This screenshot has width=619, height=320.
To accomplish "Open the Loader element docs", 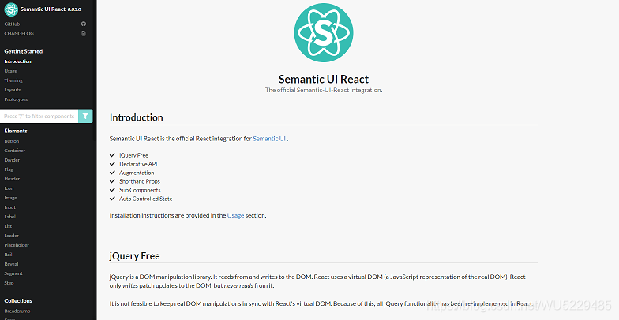I will click(x=11, y=236).
